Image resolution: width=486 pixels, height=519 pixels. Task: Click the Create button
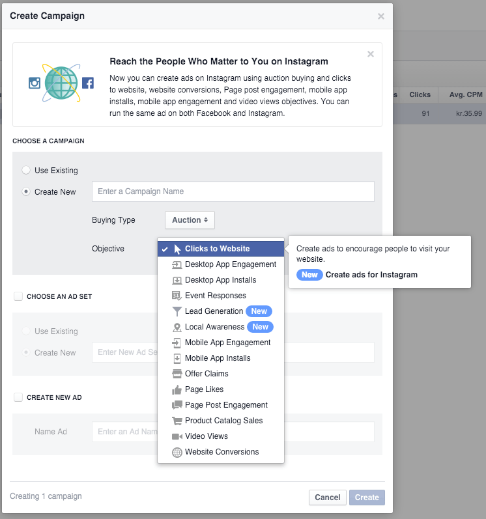coord(367,498)
